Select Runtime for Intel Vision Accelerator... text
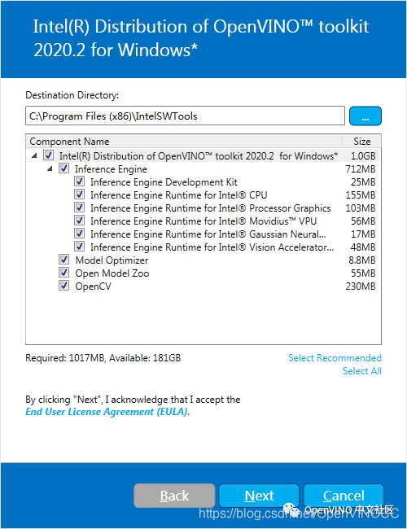The image size is (407, 529). coord(212,247)
